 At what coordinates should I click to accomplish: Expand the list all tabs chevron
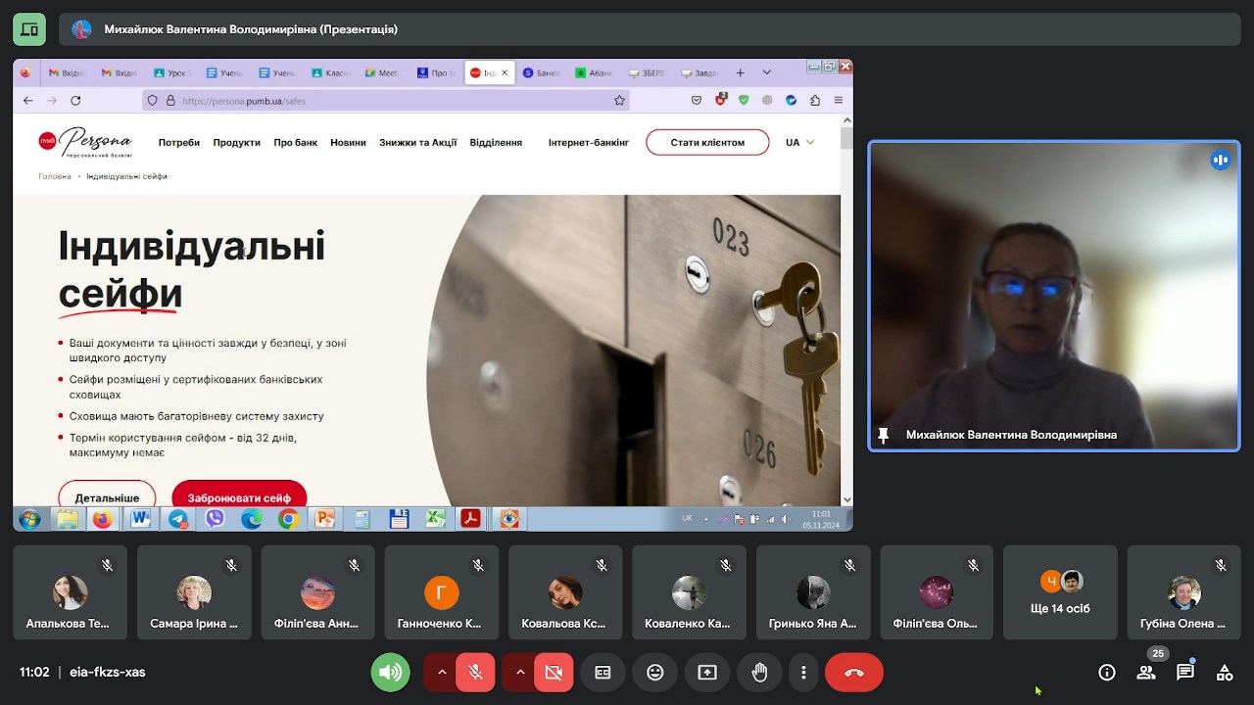click(767, 72)
